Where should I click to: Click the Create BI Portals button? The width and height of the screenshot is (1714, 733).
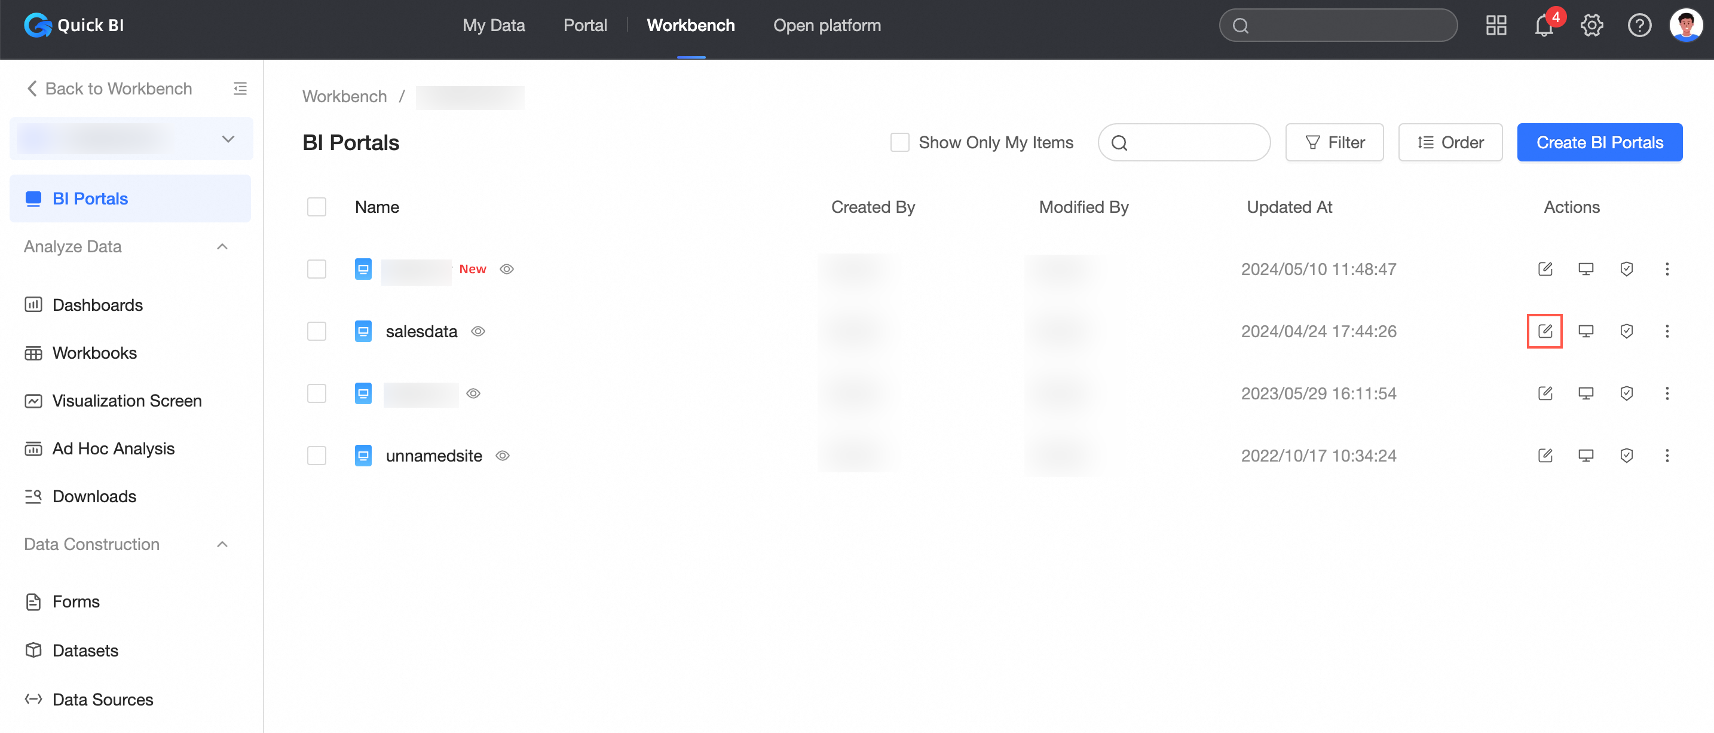tap(1599, 142)
